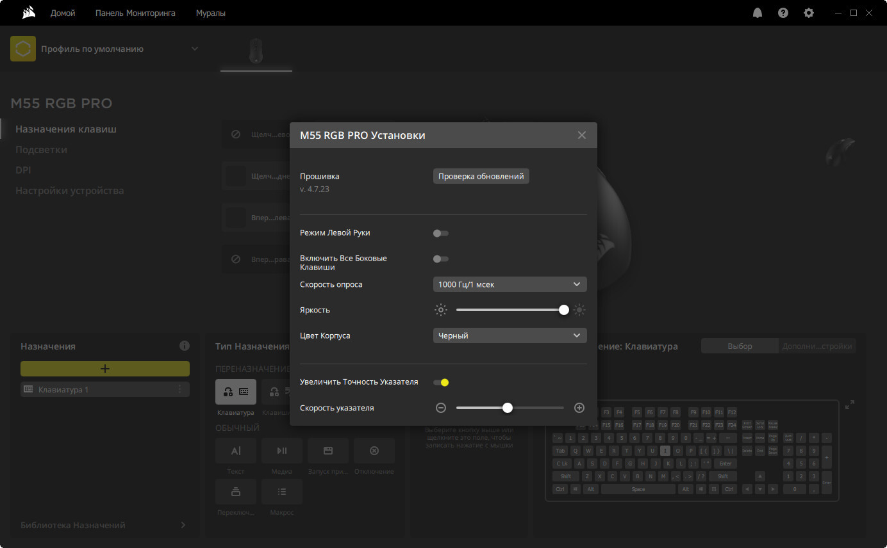Select the Текст assignment type
The height and width of the screenshot is (548, 887).
[236, 451]
